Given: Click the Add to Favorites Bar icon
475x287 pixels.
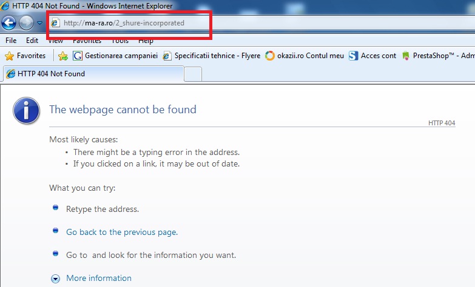Looking at the screenshot, I should pyautogui.click(x=63, y=56).
